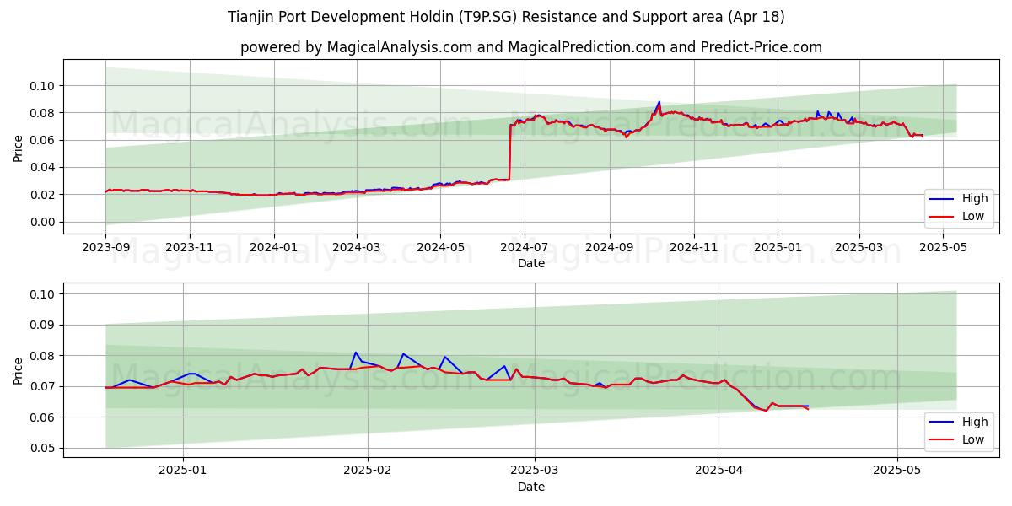Click the '2024-11' x-axis label in top chart

(693, 249)
